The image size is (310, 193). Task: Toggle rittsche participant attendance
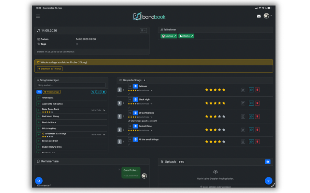(x=186, y=36)
